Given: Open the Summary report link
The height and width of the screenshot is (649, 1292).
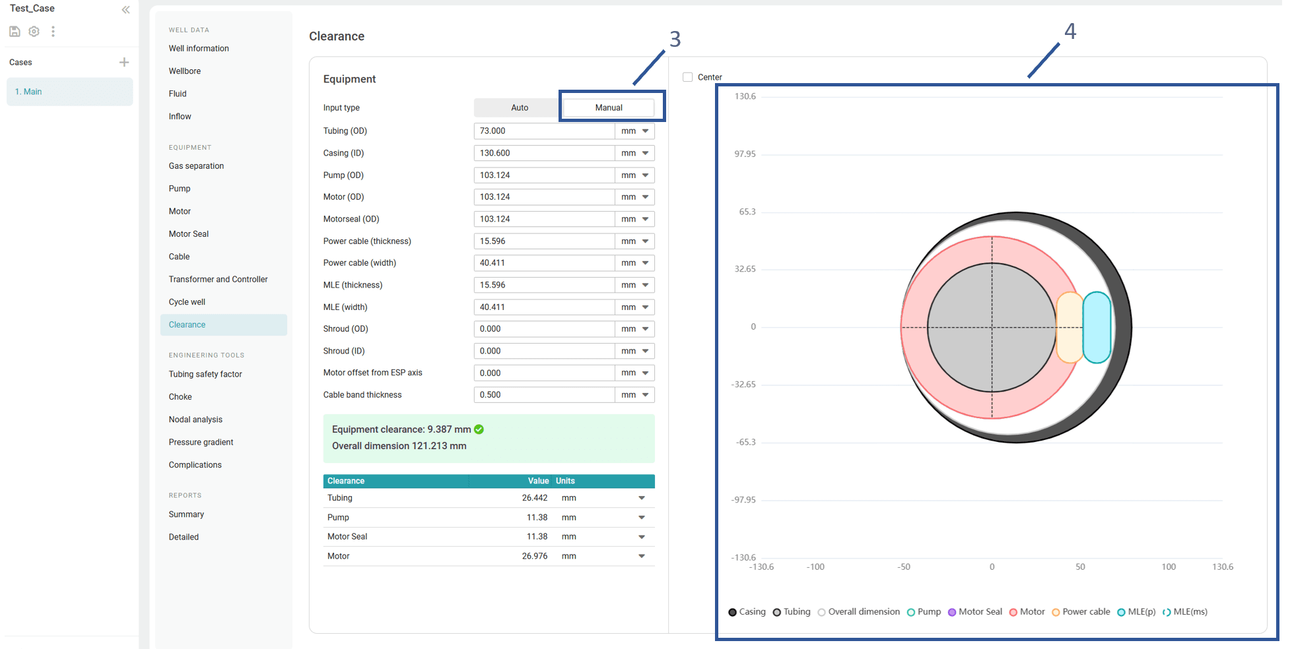Looking at the screenshot, I should pyautogui.click(x=186, y=514).
